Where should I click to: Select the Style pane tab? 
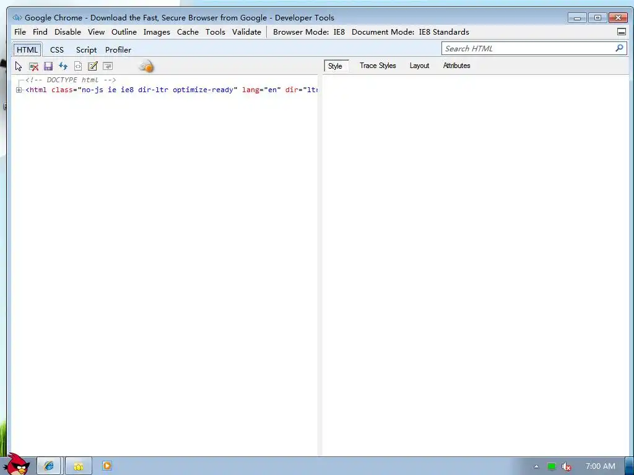335,66
